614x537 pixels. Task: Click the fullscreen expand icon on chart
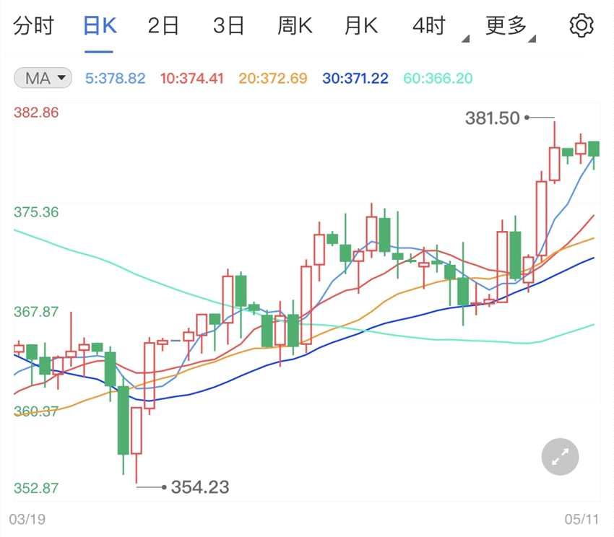point(560,456)
